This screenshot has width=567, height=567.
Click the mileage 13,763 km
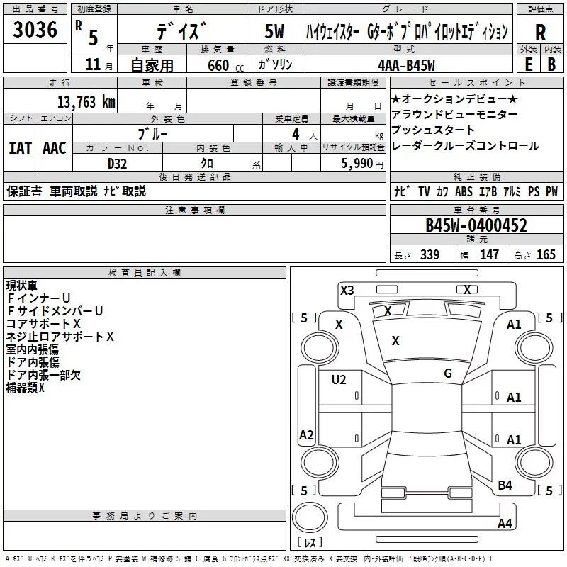pos(86,102)
